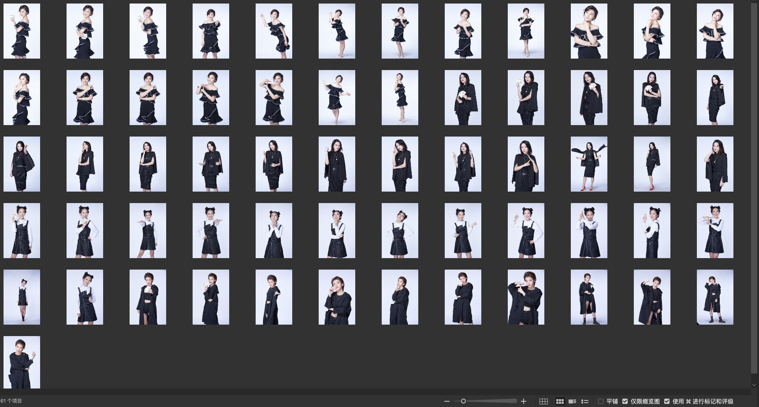The image size is (759, 407).
Task: Click the thumbnail size slider handle
Action: (463, 401)
